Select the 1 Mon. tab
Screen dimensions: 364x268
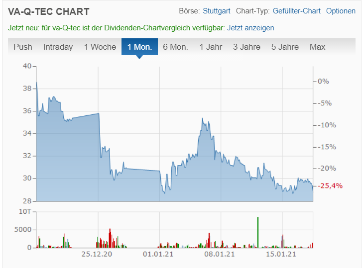tap(139, 47)
